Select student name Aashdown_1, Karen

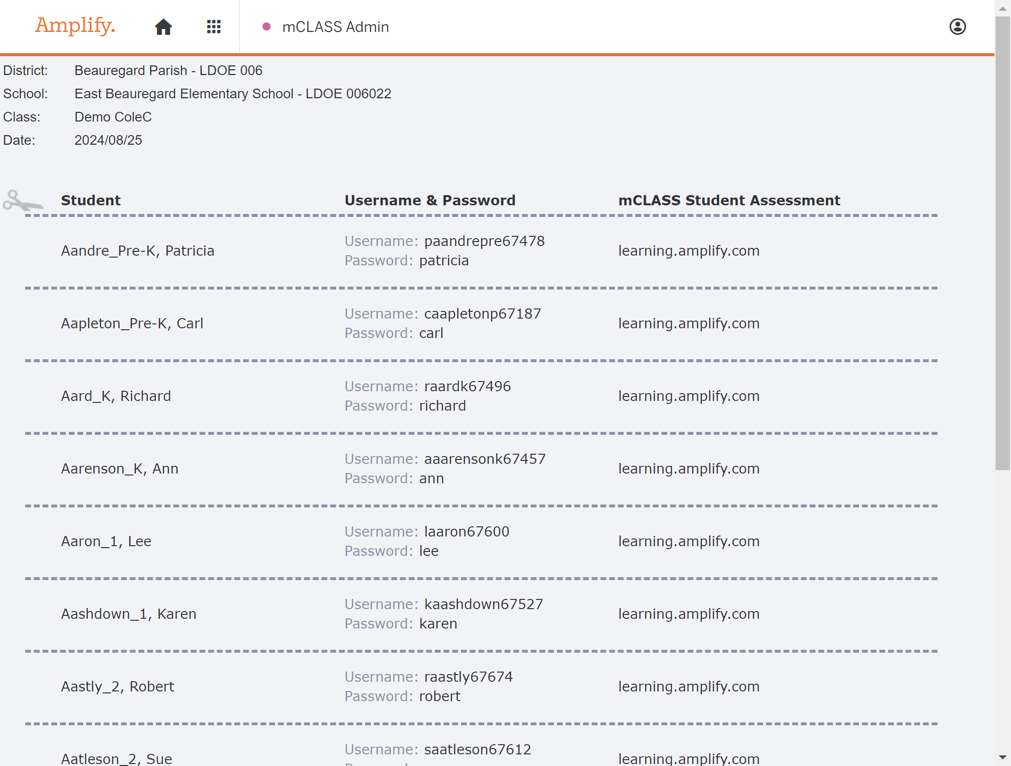(x=129, y=614)
